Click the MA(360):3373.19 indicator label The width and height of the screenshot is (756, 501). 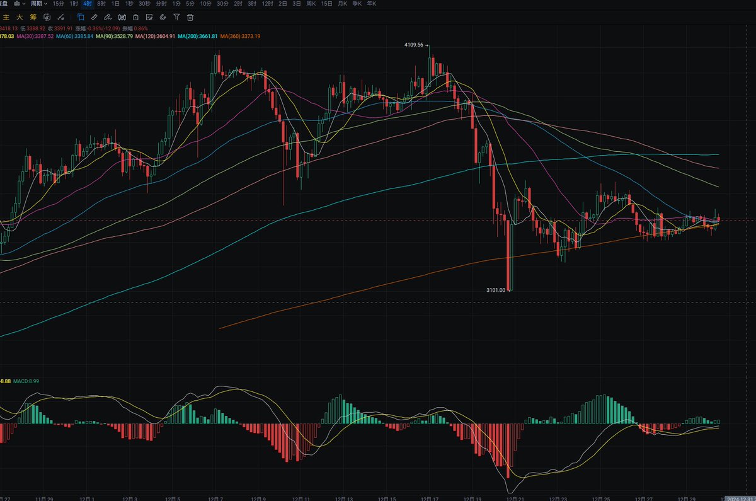pyautogui.click(x=240, y=37)
